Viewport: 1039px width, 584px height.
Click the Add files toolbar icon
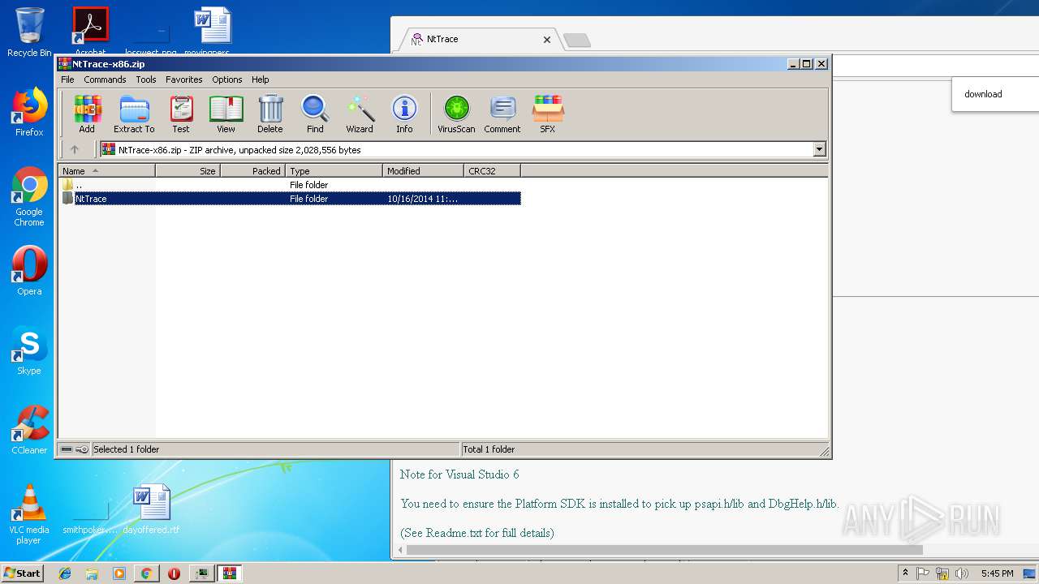(x=87, y=114)
